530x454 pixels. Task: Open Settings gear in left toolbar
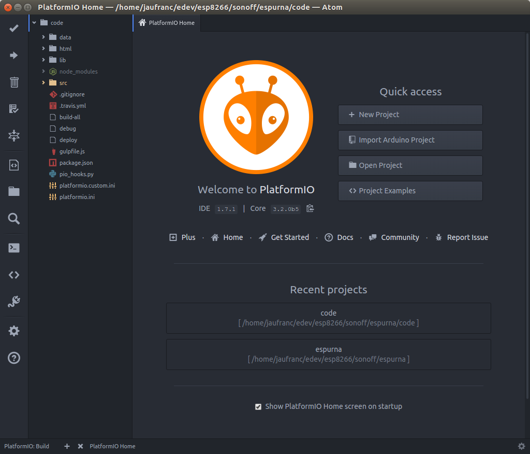point(14,331)
